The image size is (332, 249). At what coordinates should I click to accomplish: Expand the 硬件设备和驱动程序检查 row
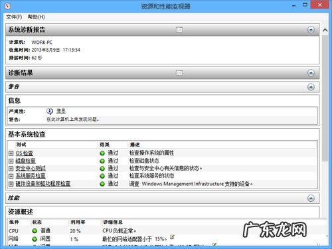tap(11, 184)
